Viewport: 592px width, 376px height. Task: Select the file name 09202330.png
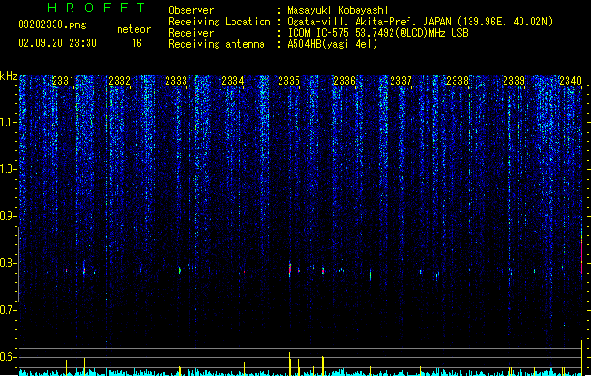coord(52,24)
